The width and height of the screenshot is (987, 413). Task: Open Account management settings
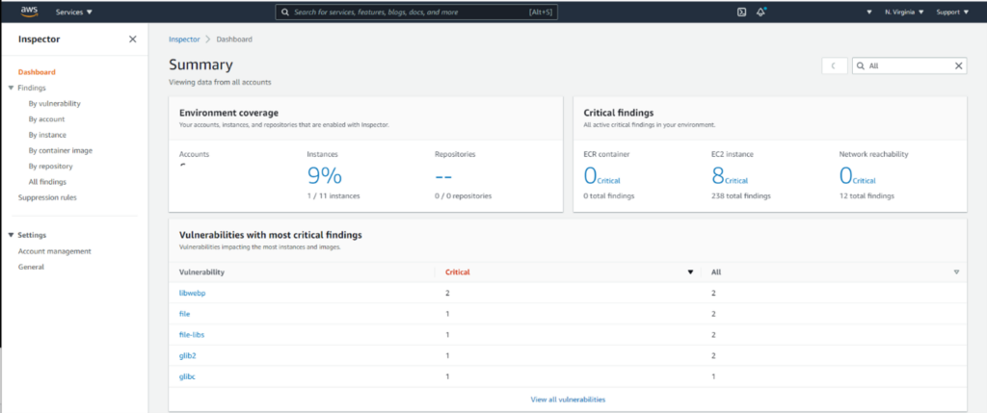tap(55, 251)
